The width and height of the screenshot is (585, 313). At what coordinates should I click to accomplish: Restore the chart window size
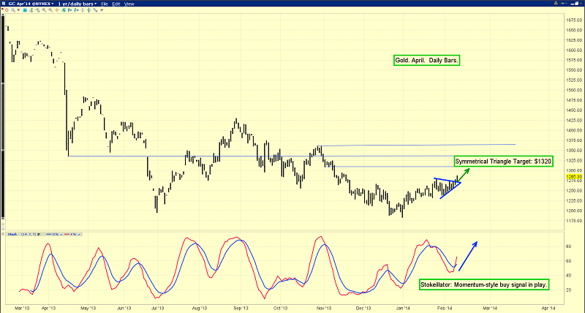point(571,4)
